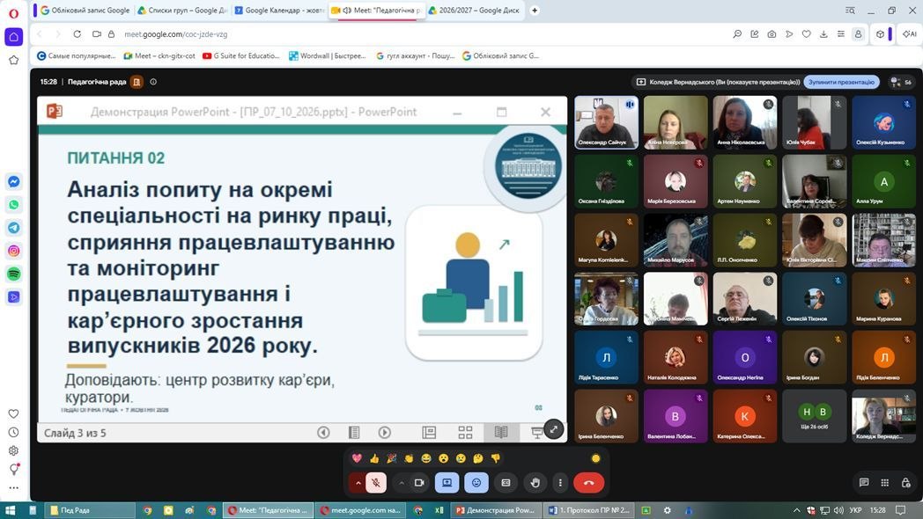923x519 pixels.
Task: Unmute the microphone
Action: 376,483
